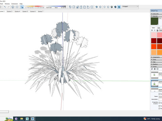Open Model Info with the circled i icon
The height and width of the screenshot is (121, 162).
(x=17, y=7)
